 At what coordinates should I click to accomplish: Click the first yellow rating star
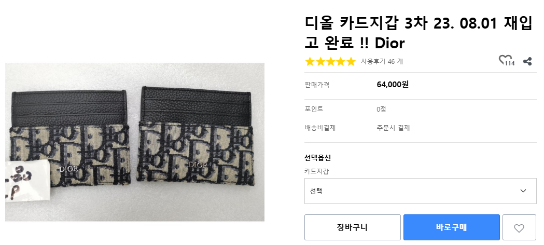click(310, 62)
